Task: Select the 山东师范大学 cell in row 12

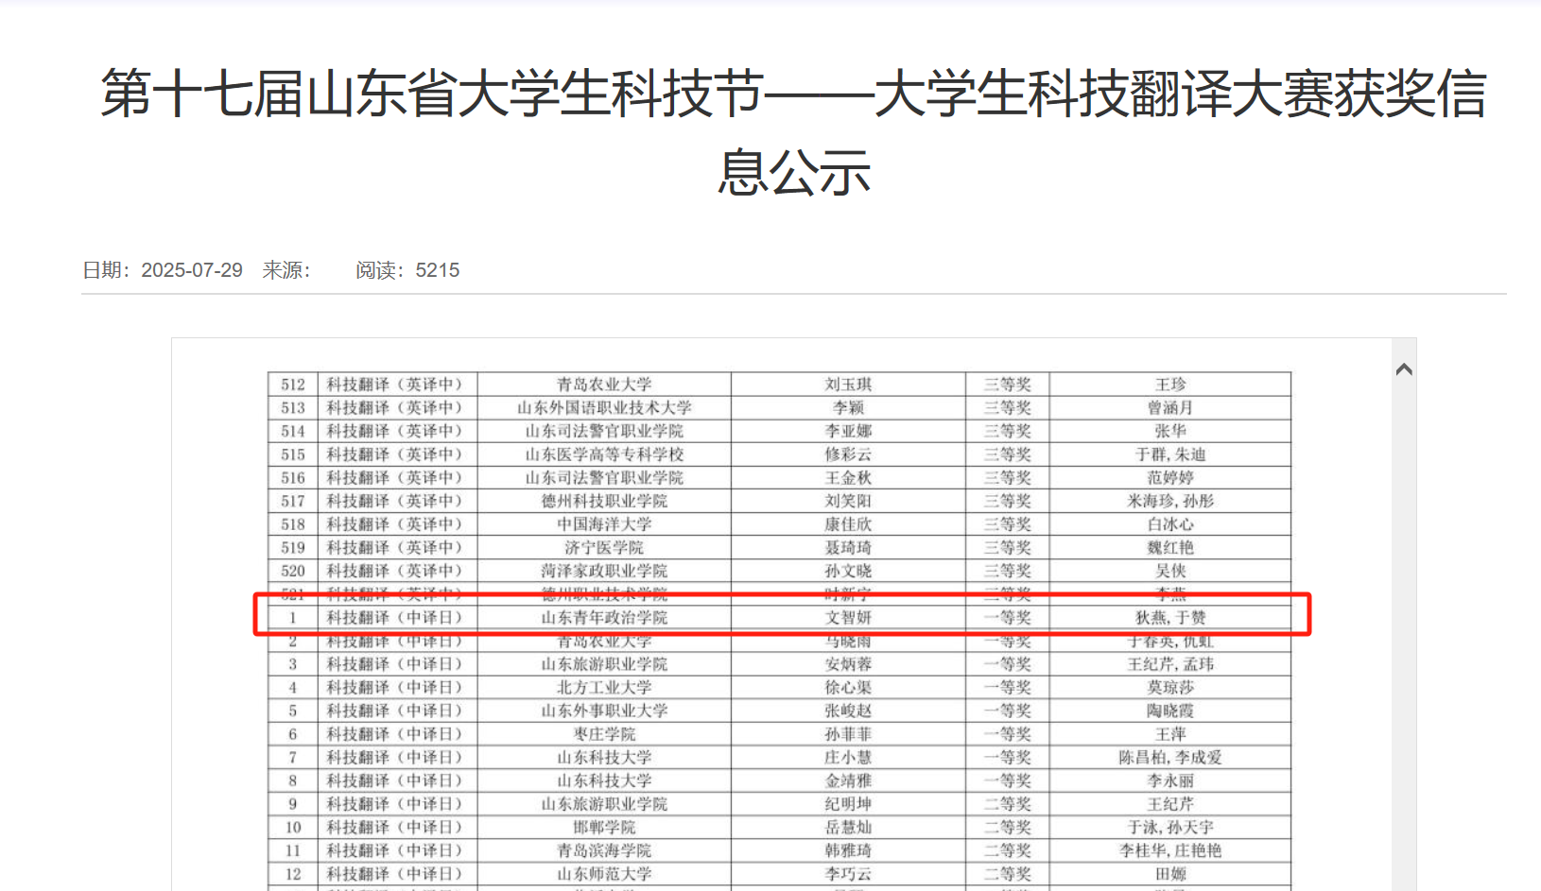Action: pyautogui.click(x=604, y=874)
